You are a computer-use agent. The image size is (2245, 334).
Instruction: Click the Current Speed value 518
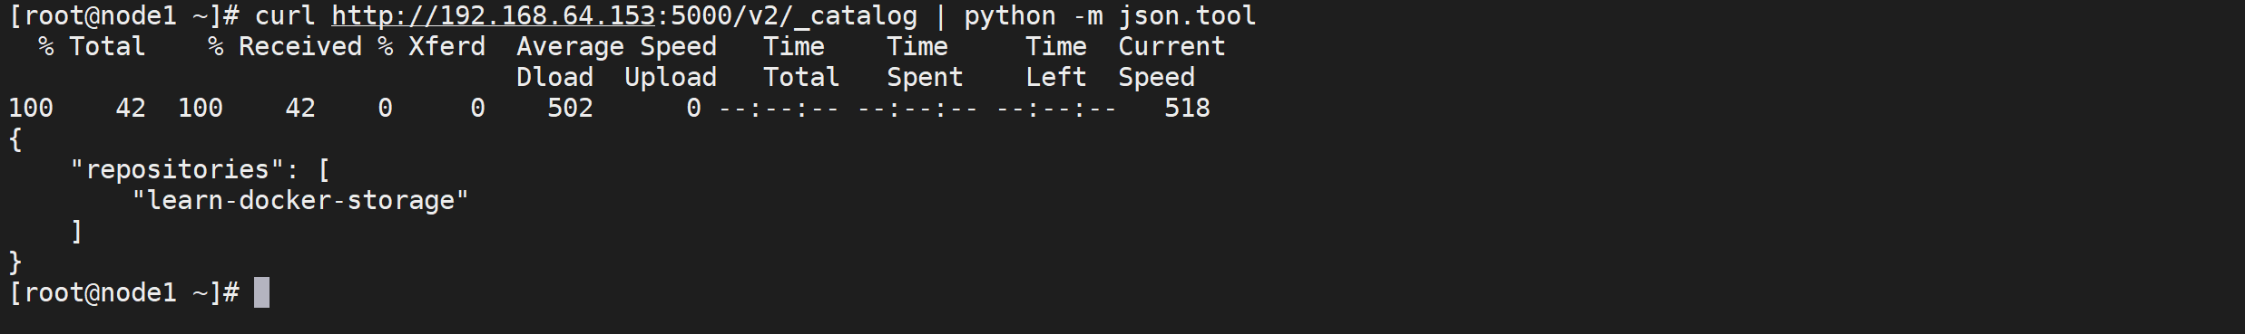(1187, 108)
